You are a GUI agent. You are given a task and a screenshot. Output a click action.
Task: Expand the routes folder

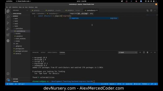pyautogui.click(x=21, y=41)
